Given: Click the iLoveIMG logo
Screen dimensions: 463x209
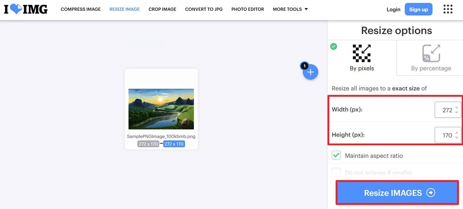Looking at the screenshot, I should pos(26,9).
